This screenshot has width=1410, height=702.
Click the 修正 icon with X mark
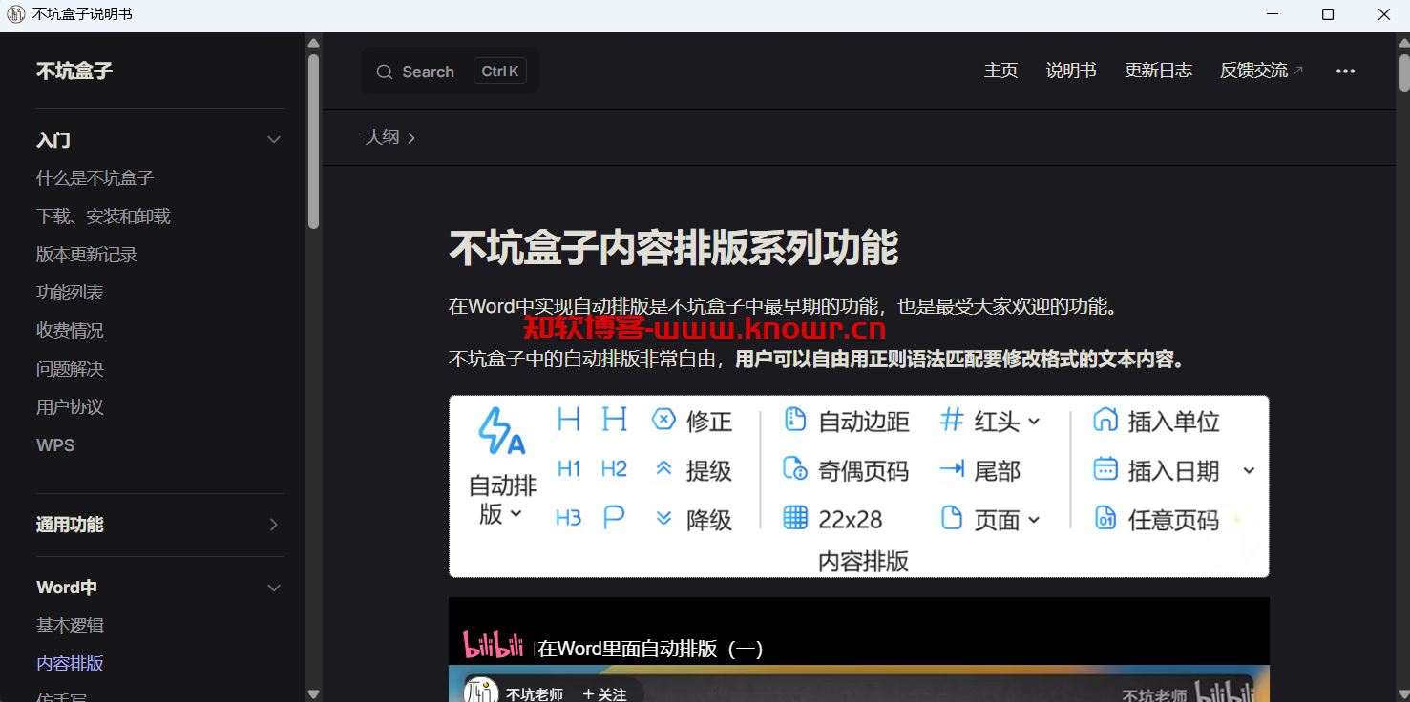point(663,420)
